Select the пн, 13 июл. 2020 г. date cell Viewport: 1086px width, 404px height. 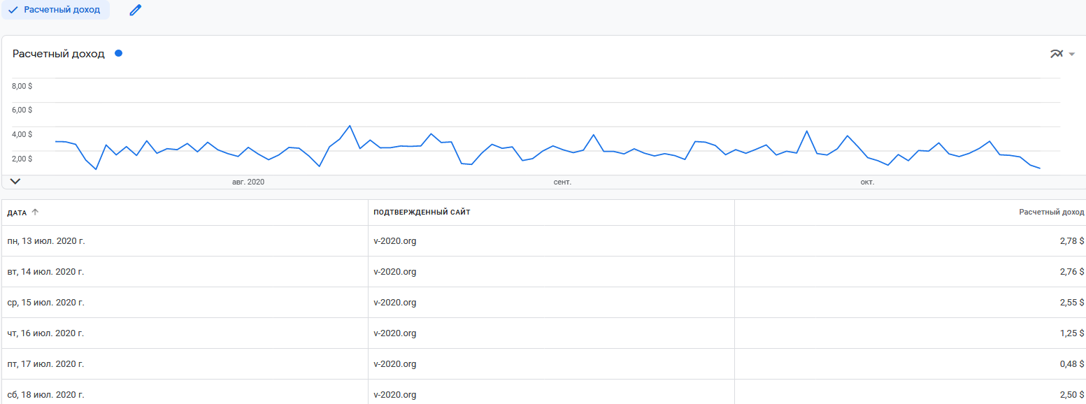[x=45, y=241]
